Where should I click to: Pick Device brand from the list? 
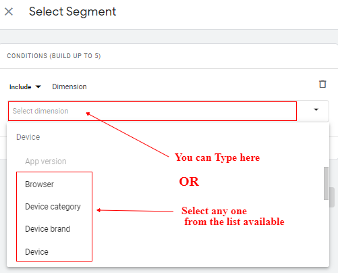[47, 229]
